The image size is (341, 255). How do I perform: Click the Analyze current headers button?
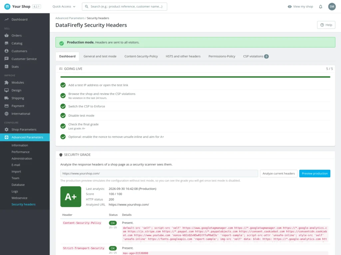click(x=279, y=173)
